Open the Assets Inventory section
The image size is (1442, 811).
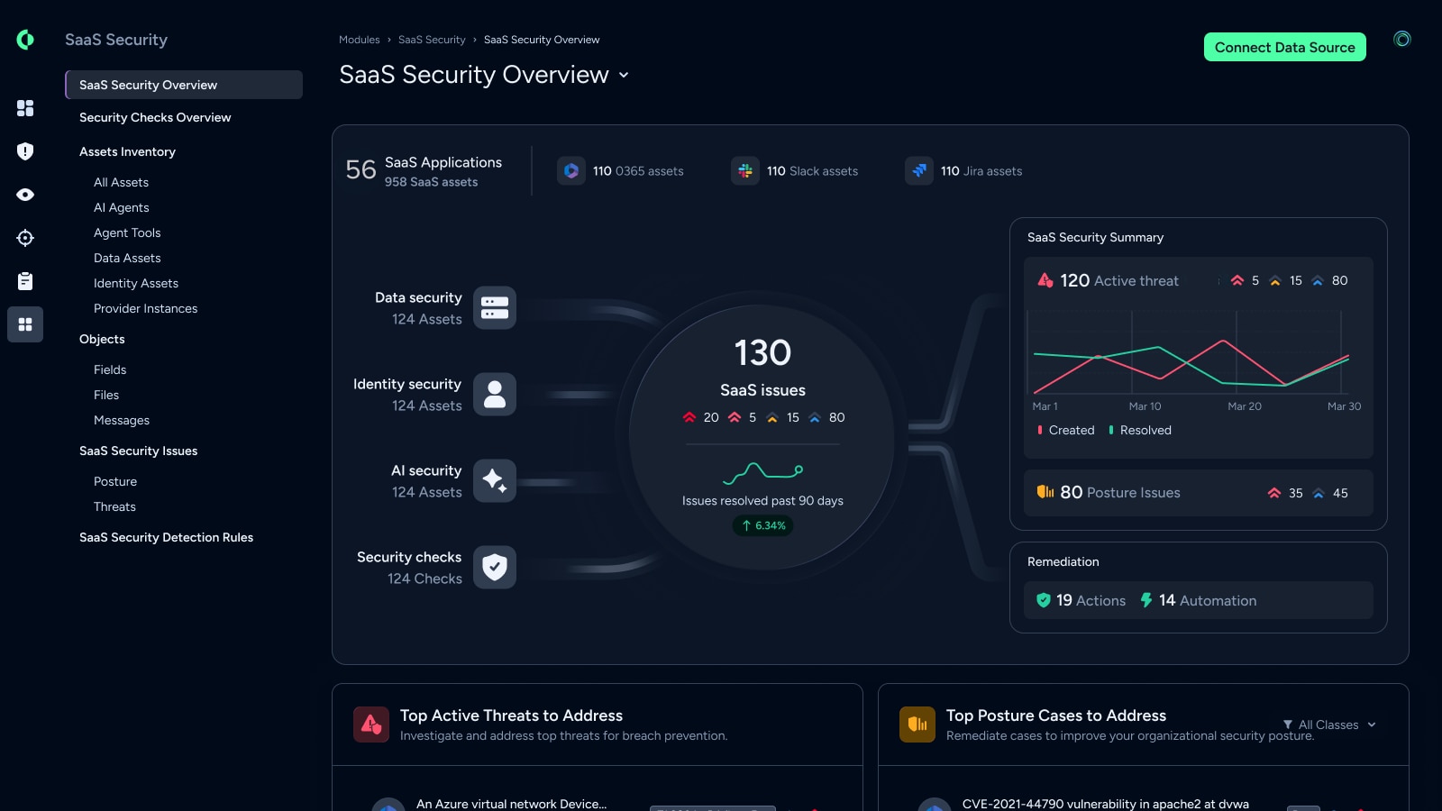coord(127,151)
